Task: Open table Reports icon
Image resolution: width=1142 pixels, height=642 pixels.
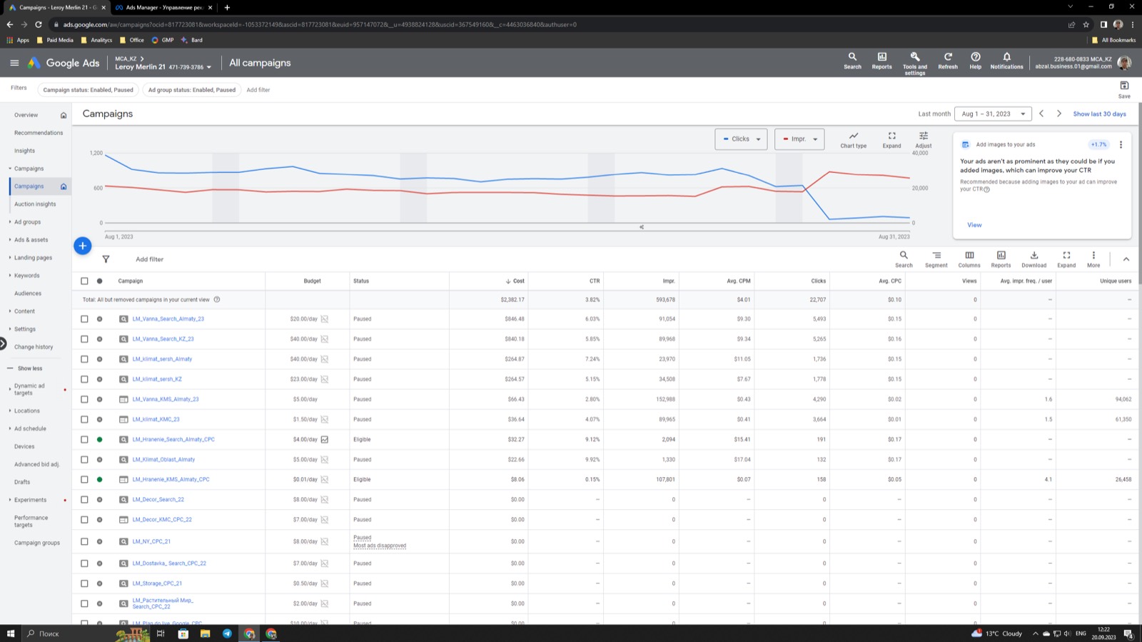Action: pyautogui.click(x=1001, y=259)
